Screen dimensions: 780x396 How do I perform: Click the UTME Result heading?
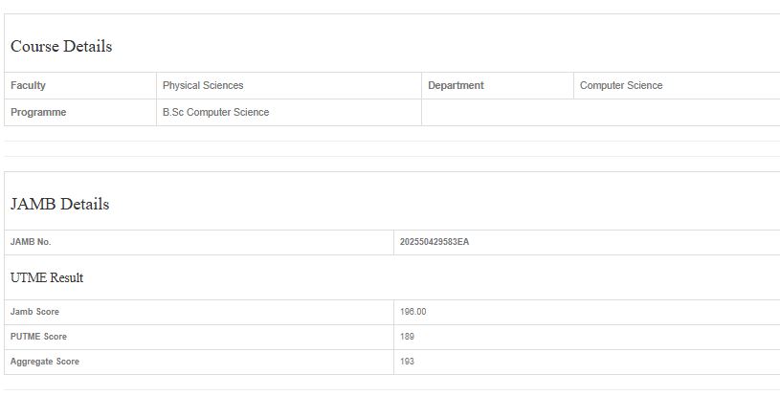point(47,278)
